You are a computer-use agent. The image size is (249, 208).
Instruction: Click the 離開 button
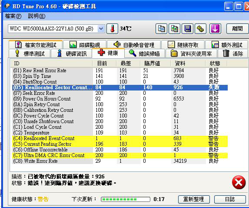pos(237,29)
